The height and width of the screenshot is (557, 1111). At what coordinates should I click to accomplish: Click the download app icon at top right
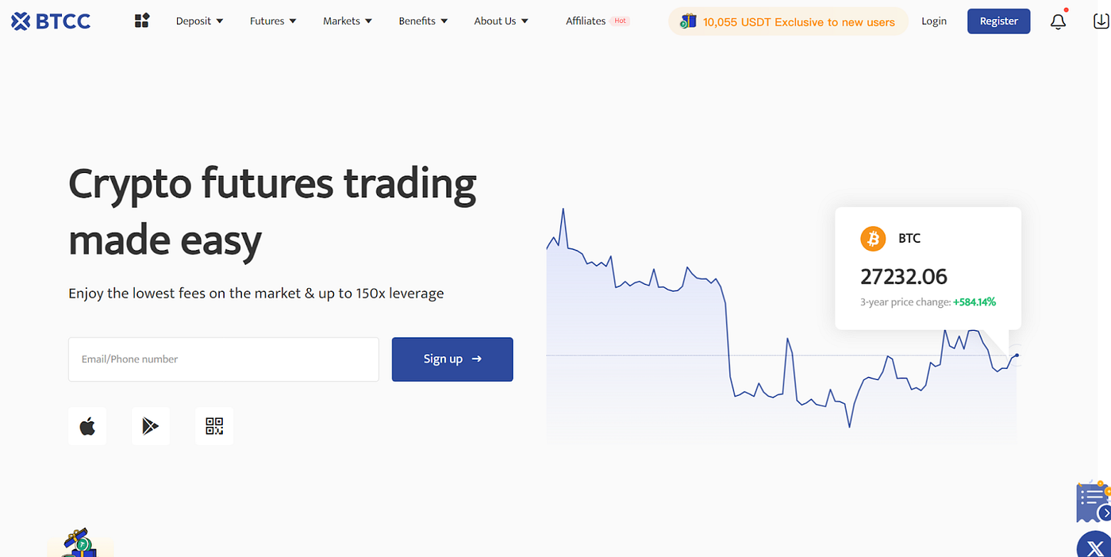point(1101,21)
